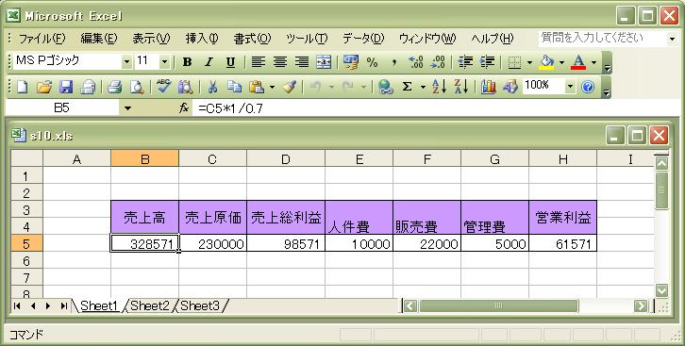Click the Sort Ascending A-Z icon
Screen dimensions: 685x346
439,87
